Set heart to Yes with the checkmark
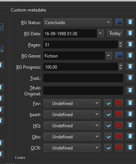Viewport: 136px width, 164px height. 108,114
